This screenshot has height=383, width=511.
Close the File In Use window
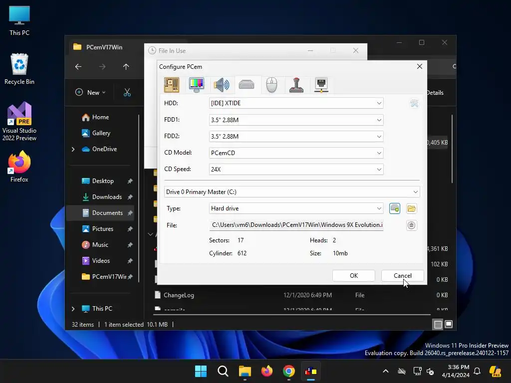tap(356, 50)
